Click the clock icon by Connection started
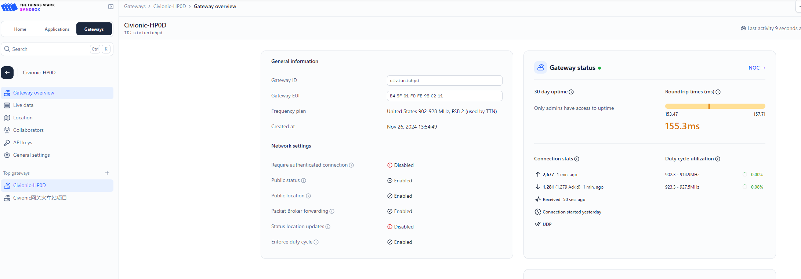The width and height of the screenshot is (801, 279). 538,212
